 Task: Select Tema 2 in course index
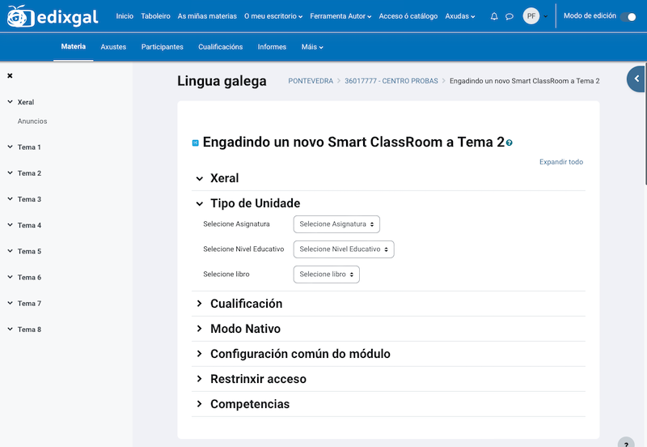(x=29, y=173)
